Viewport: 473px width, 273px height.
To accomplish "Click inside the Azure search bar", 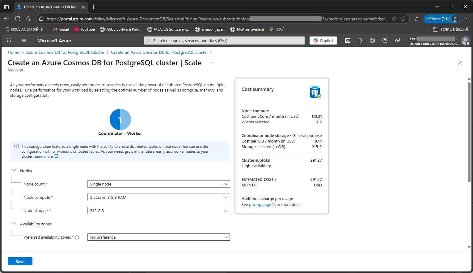I will click(224, 40).
